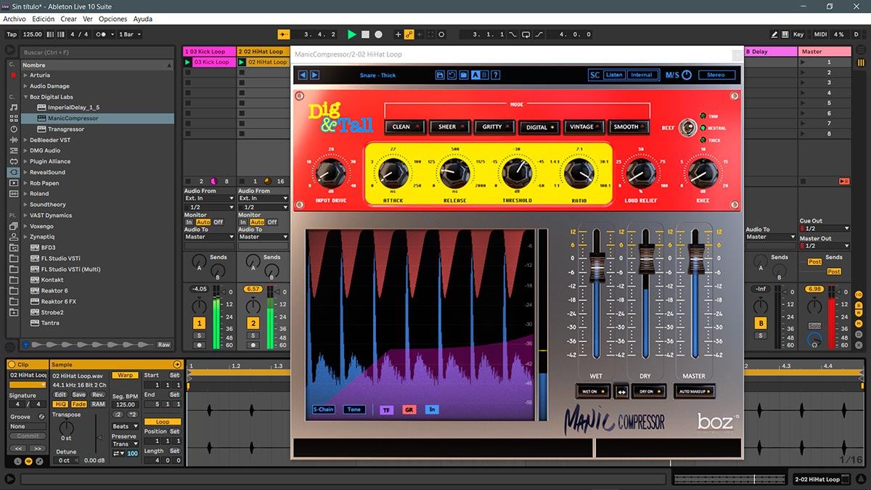Select ImperialDelay_1_5 plugin in browser
This screenshot has height=490, width=871.
point(73,107)
